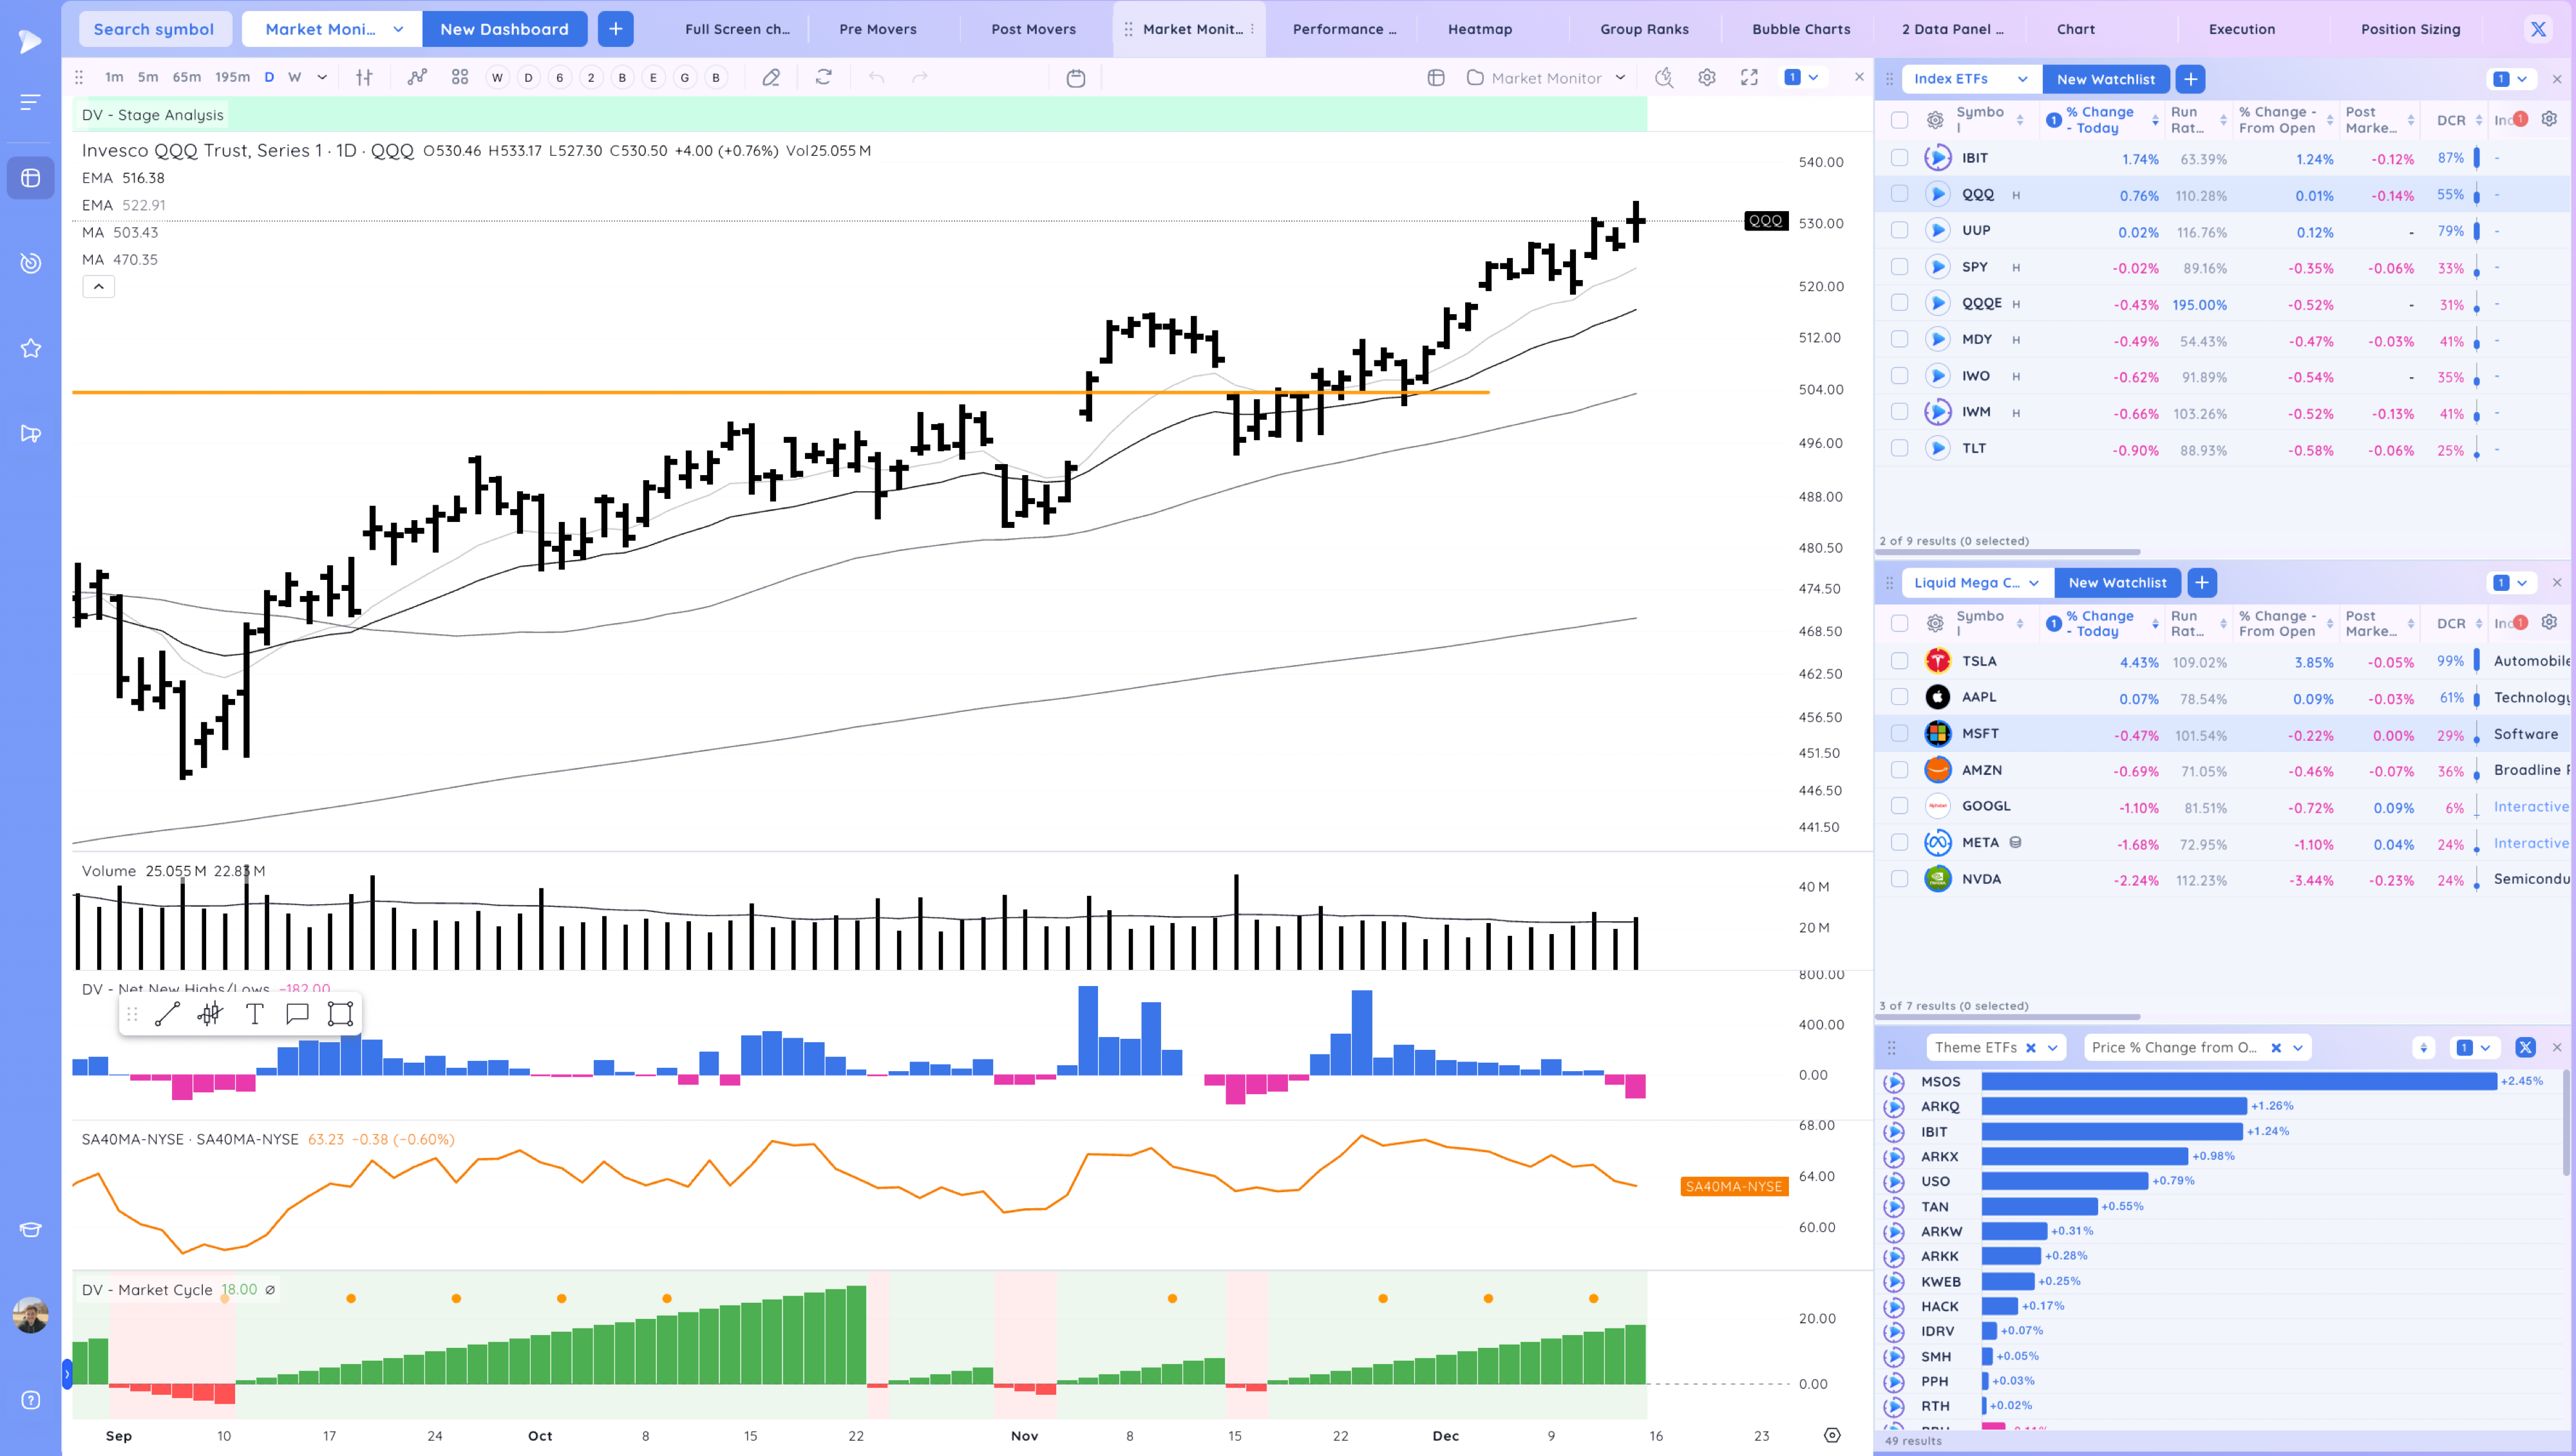Expand the chart to fullscreen
Screen dimensions: 2576x1456
(x=1748, y=77)
